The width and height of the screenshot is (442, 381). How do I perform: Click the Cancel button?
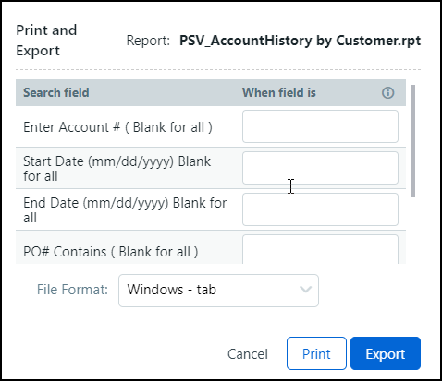tap(248, 353)
